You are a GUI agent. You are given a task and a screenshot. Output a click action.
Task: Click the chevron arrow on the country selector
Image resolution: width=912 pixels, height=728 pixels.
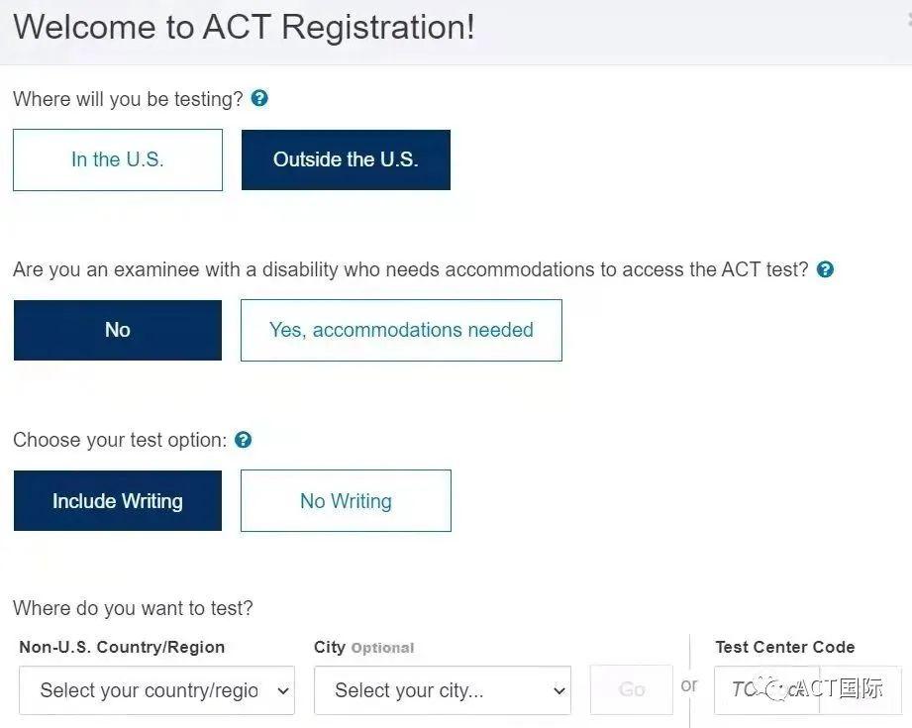tap(283, 690)
